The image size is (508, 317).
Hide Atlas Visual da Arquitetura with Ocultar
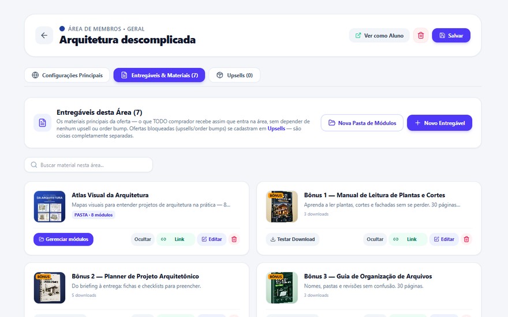pyautogui.click(x=143, y=239)
